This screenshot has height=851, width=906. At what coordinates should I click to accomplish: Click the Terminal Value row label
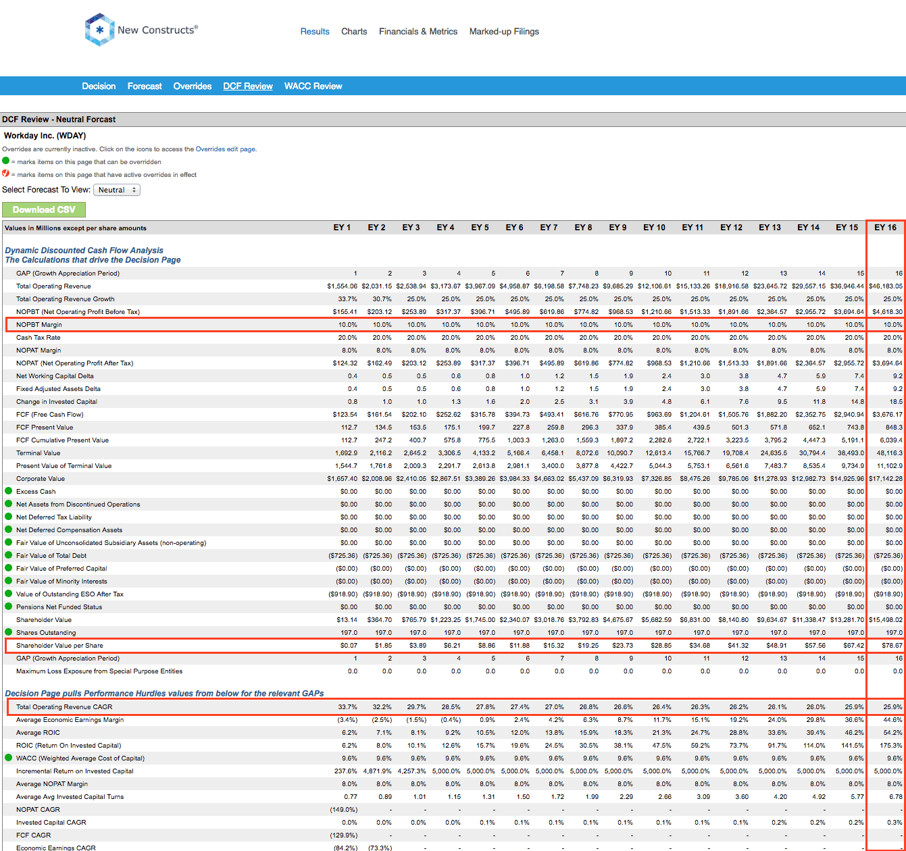pyautogui.click(x=38, y=453)
